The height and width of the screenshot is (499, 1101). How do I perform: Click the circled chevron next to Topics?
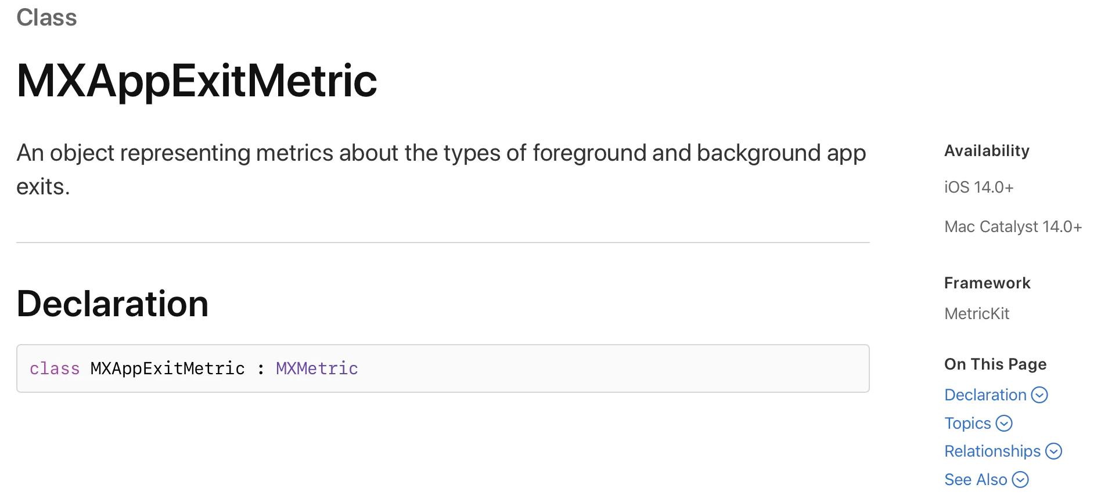(1004, 424)
